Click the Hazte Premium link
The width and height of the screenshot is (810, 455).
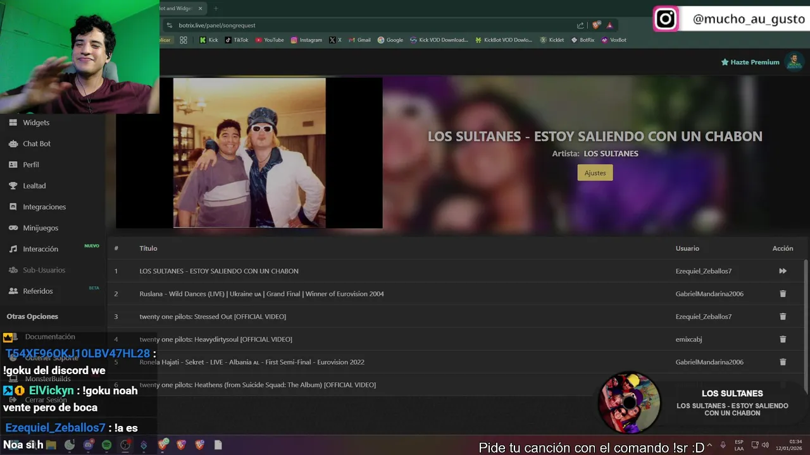[750, 62]
